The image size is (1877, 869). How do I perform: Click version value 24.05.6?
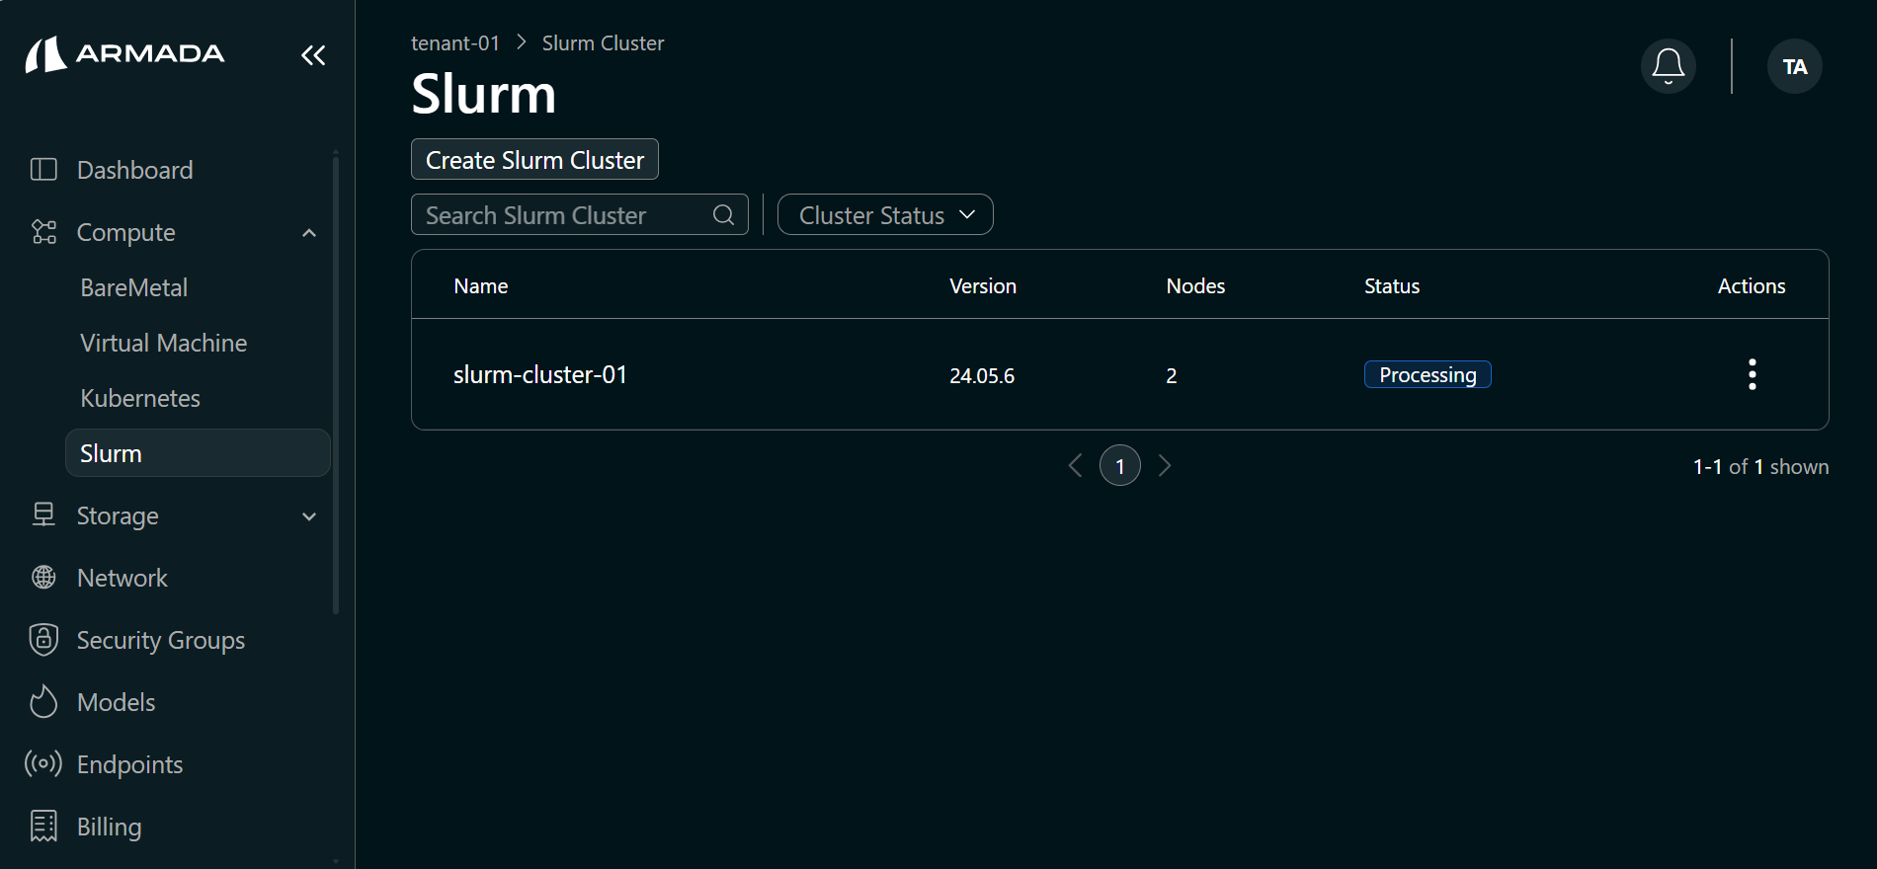click(982, 376)
